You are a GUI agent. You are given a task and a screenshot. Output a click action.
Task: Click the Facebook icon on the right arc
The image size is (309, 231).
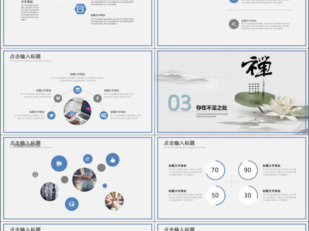click(97, 99)
